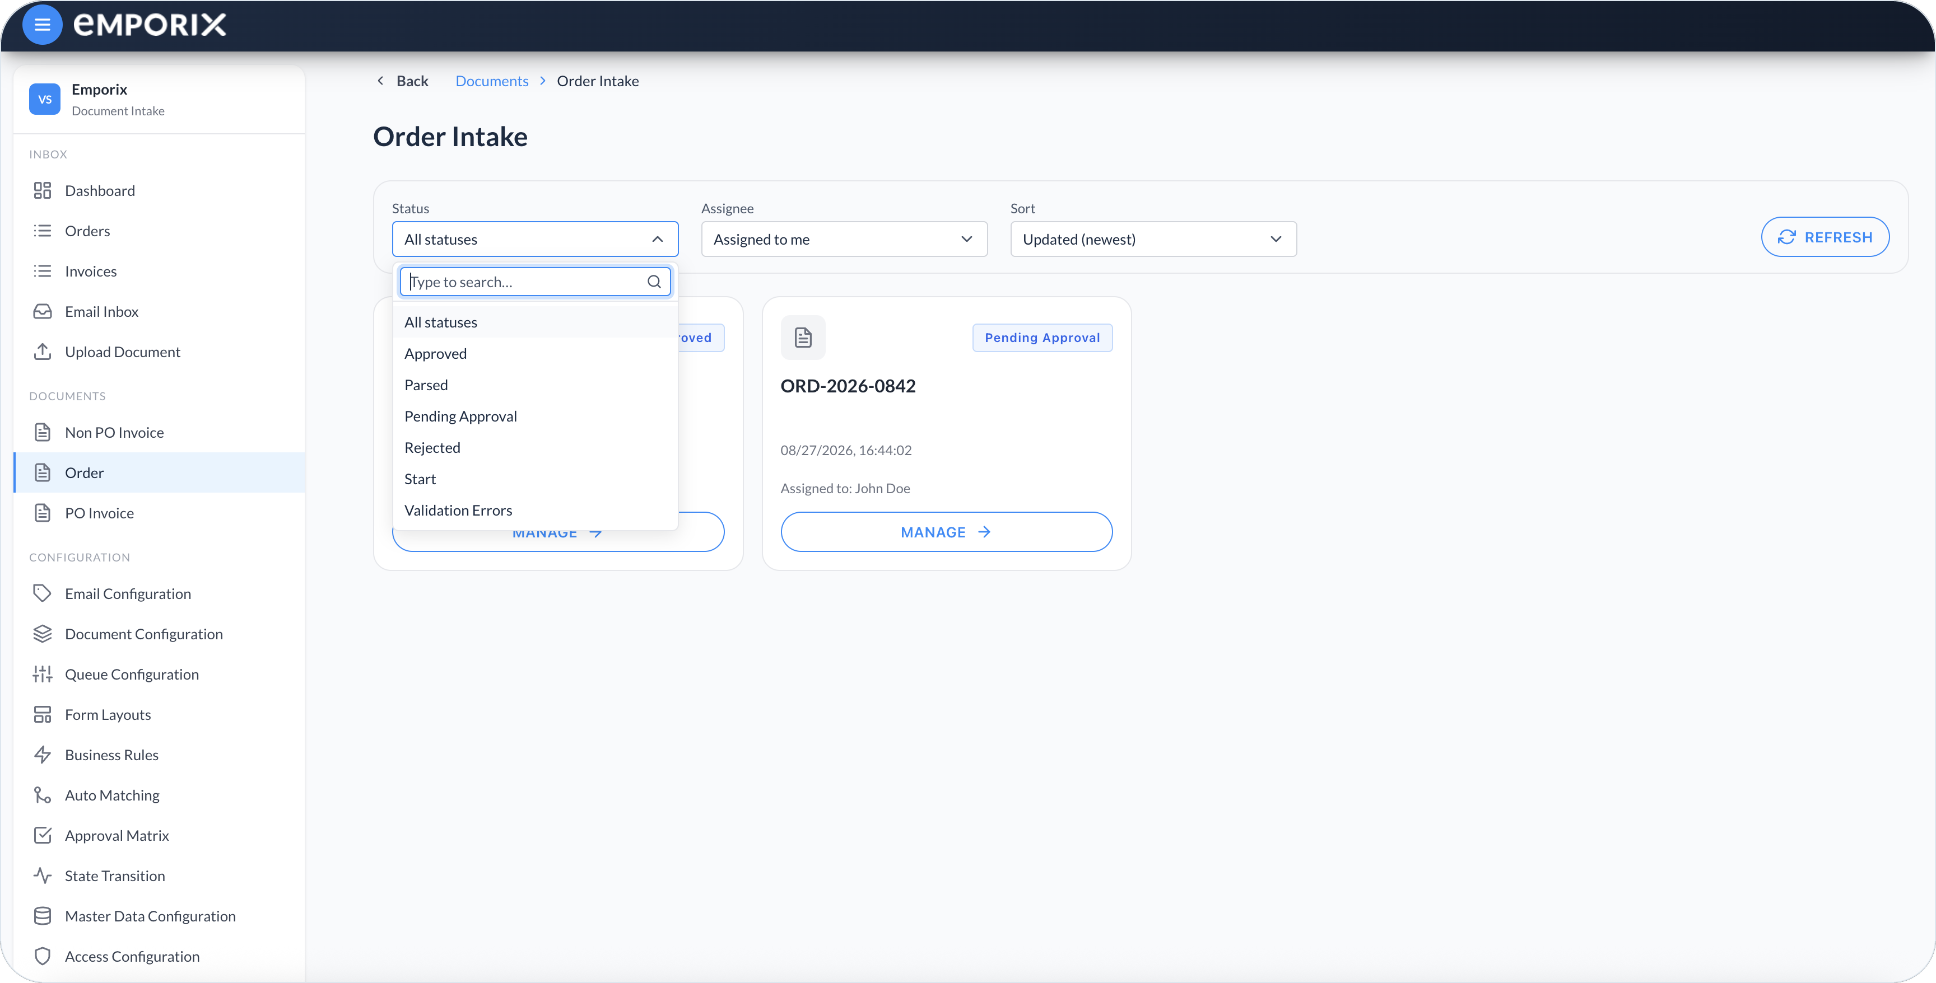The image size is (1936, 983).
Task: Select Rejected status option
Action: [535, 448]
